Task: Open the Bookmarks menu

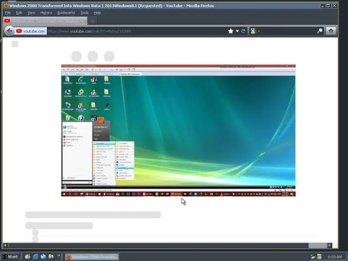Action: coord(66,13)
